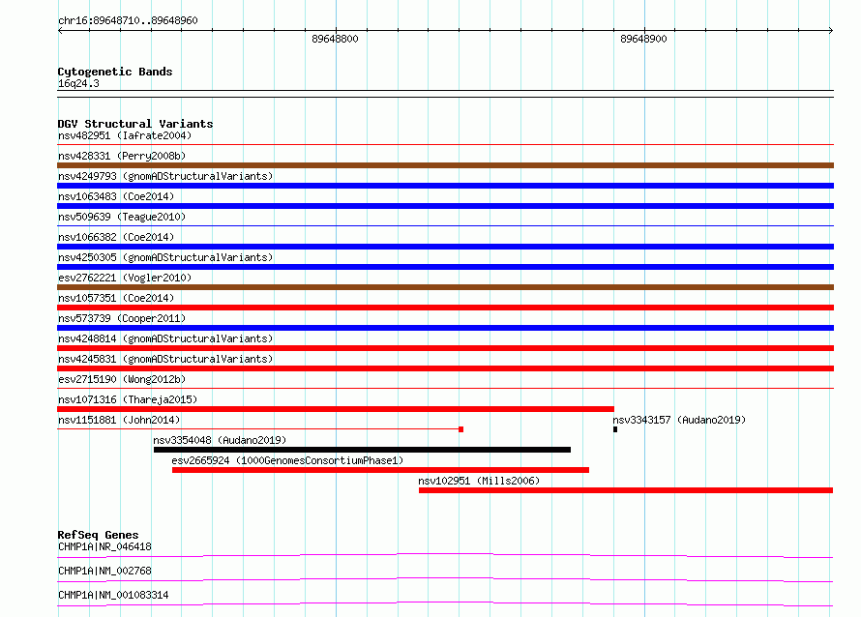The image size is (861, 617).
Task: Click the small black marker under nsv3343157
Action: tap(615, 429)
